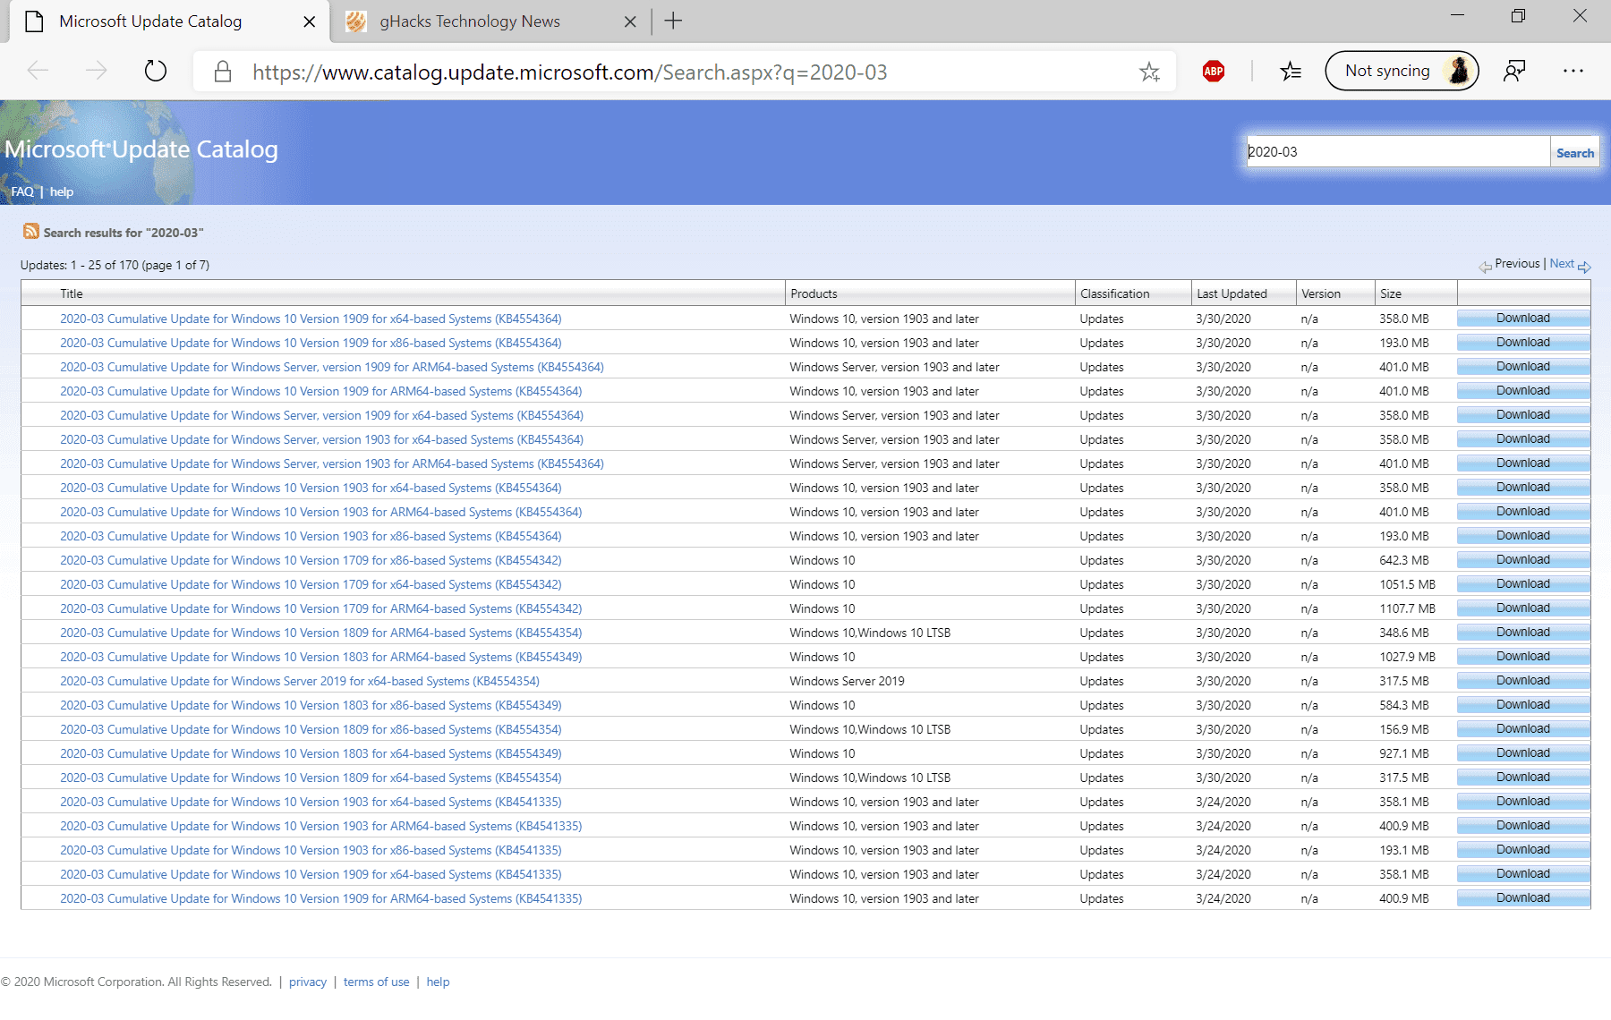Screen dimensions: 1611x1020
Task: Sort results by Title column
Action: 72,293
